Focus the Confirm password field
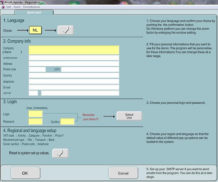Image resolution: width=218 pixels, height=182 pixels. click(68, 121)
